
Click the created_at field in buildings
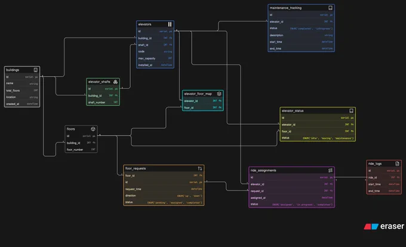click(22, 104)
